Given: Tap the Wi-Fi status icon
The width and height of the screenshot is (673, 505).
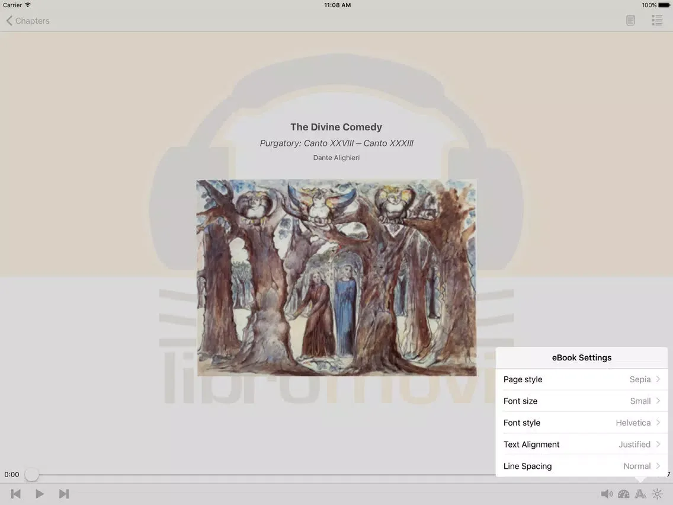Looking at the screenshot, I should click(27, 5).
